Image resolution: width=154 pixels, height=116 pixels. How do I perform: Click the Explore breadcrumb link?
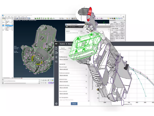pos(63,44)
